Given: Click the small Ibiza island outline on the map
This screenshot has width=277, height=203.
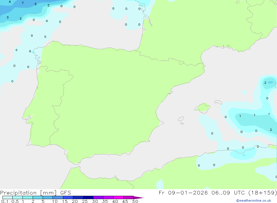Looking at the screenshot, I should coord(181,119).
